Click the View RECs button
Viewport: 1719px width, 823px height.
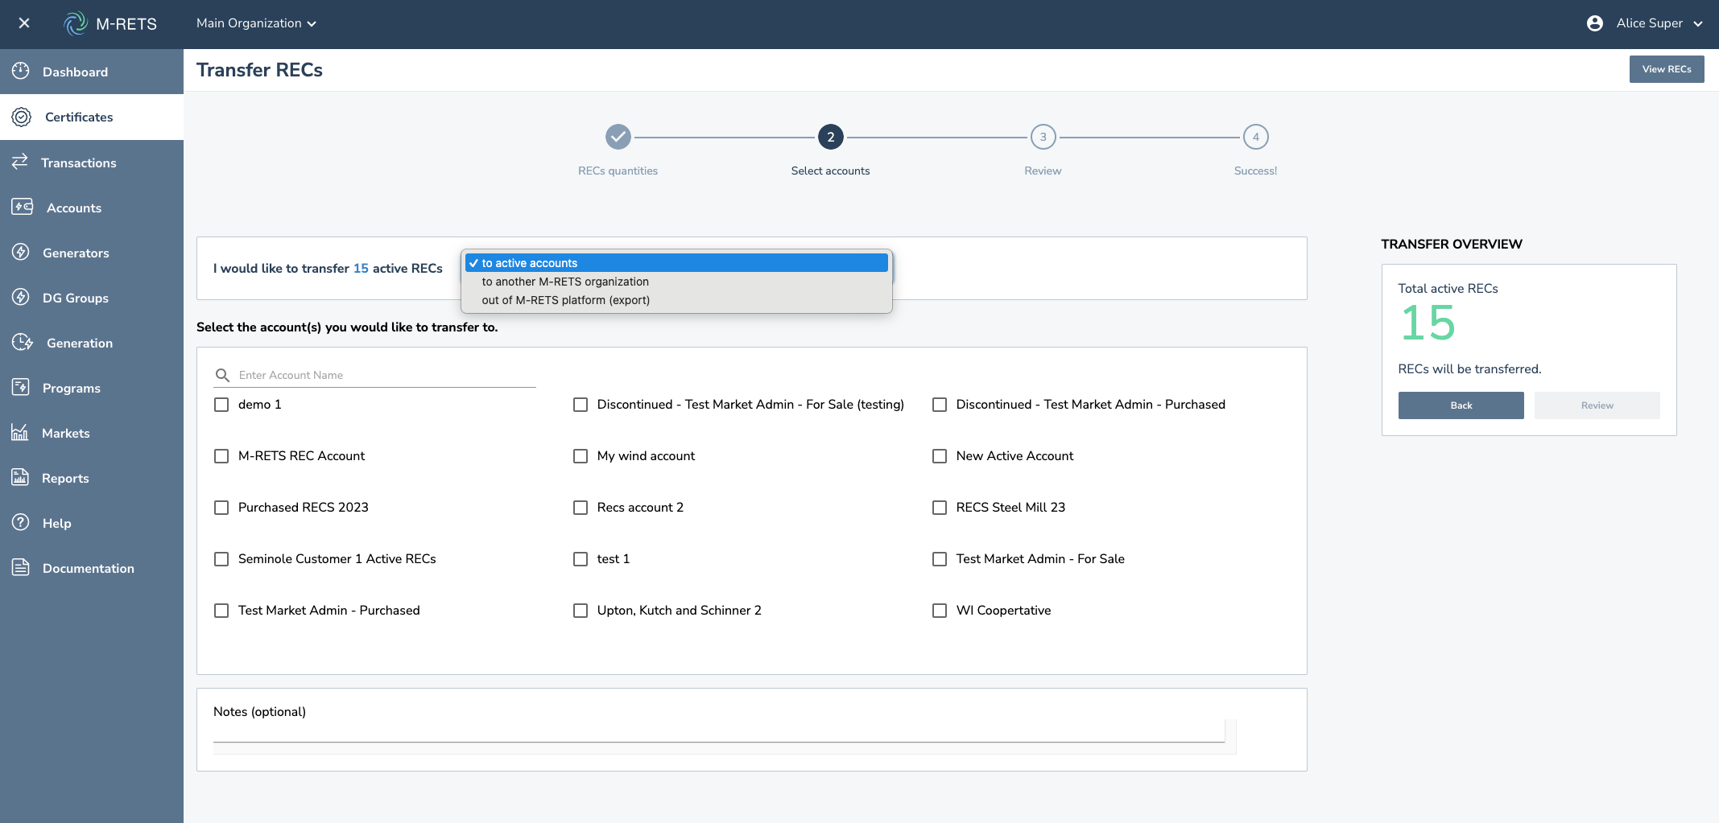point(1666,69)
